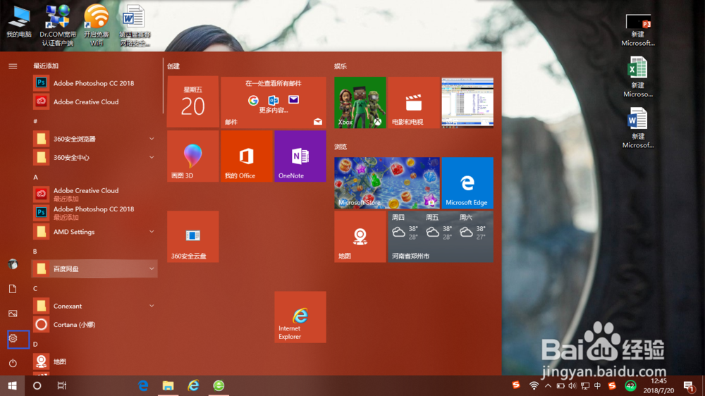Launch Internet Explorer tile
The height and width of the screenshot is (396, 705).
300,317
